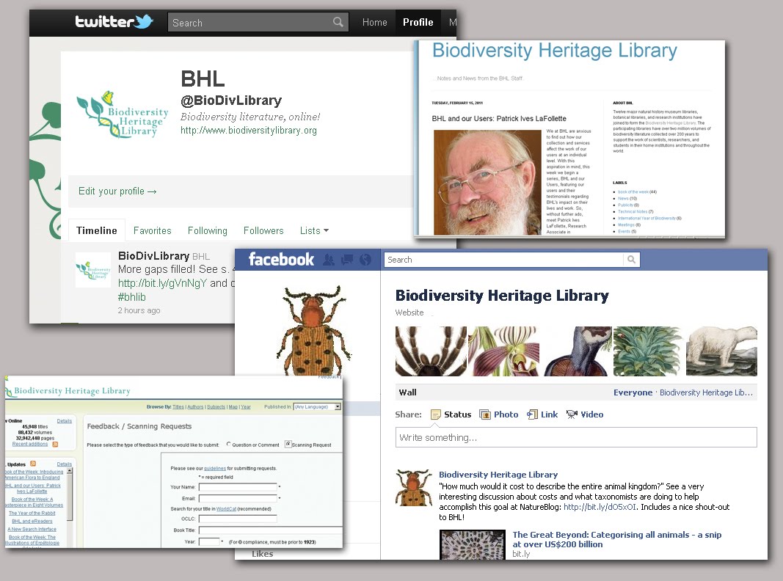This screenshot has height=581, width=783.
Task: Open the biodiversitylibrary.org URL link
Action: 249,131
